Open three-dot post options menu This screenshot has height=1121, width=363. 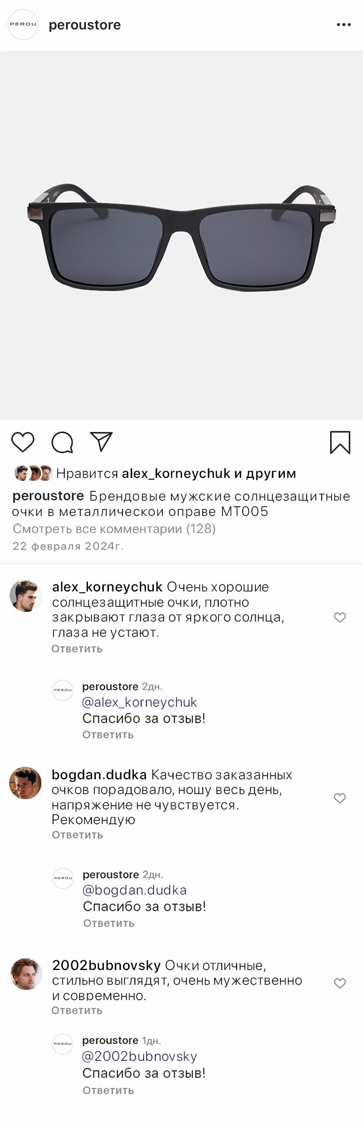[344, 25]
